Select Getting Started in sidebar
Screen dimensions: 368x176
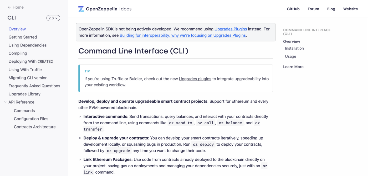click(x=23, y=37)
